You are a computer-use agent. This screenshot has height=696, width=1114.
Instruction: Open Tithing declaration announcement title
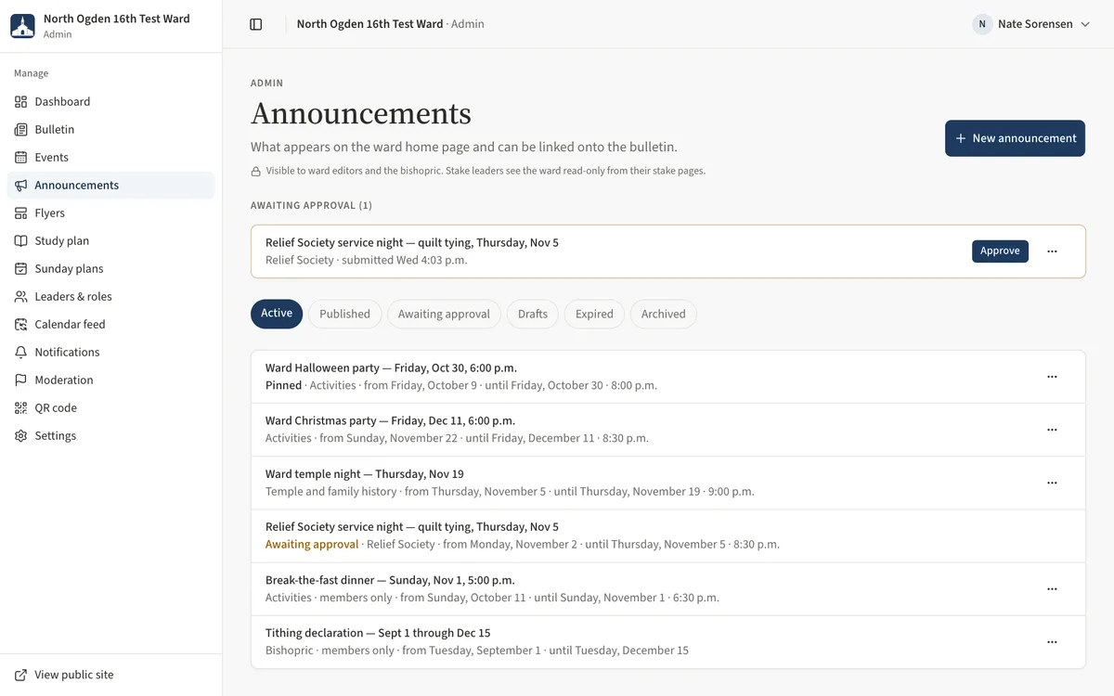tap(378, 633)
